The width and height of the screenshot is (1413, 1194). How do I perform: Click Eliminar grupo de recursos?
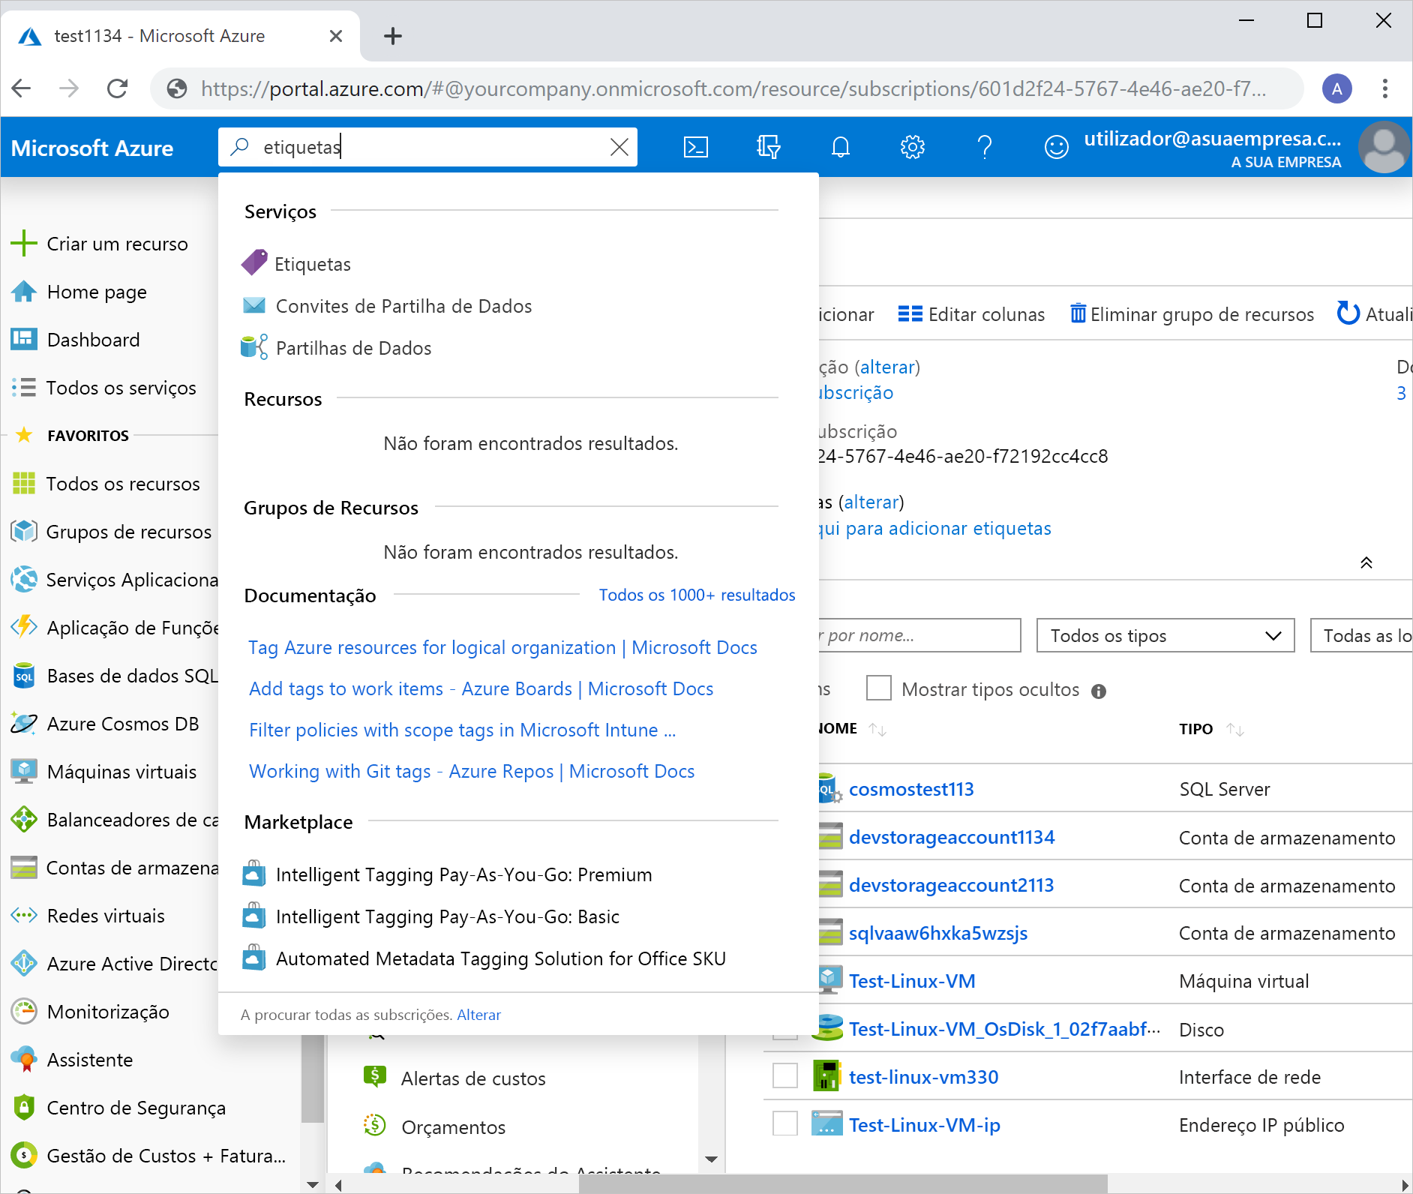tap(1192, 314)
